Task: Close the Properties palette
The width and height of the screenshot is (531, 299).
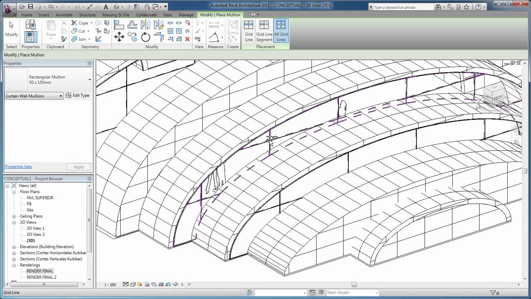Action: [90, 64]
